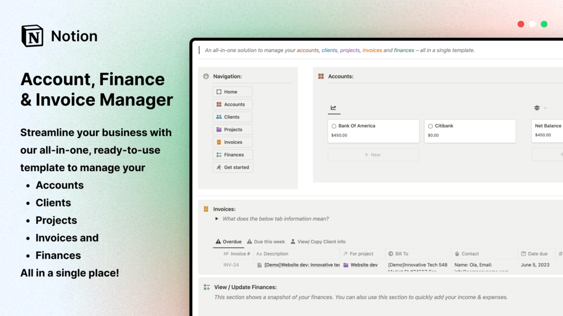Open Finances in the Navigation list
The height and width of the screenshot is (316, 563).
pos(232,154)
